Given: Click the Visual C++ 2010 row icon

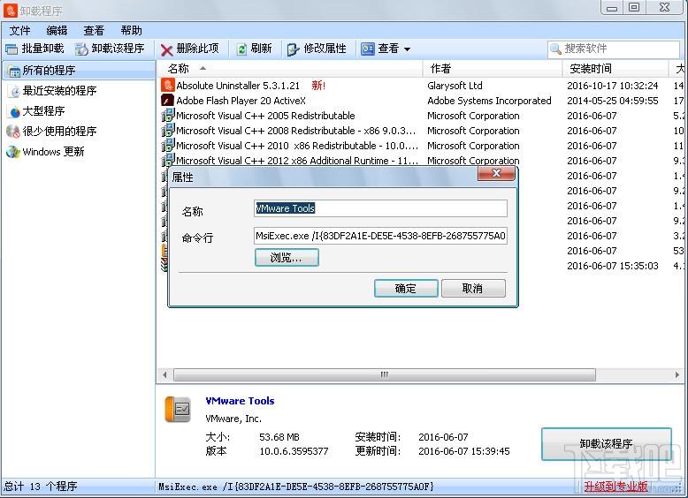Looking at the screenshot, I should 168,146.
